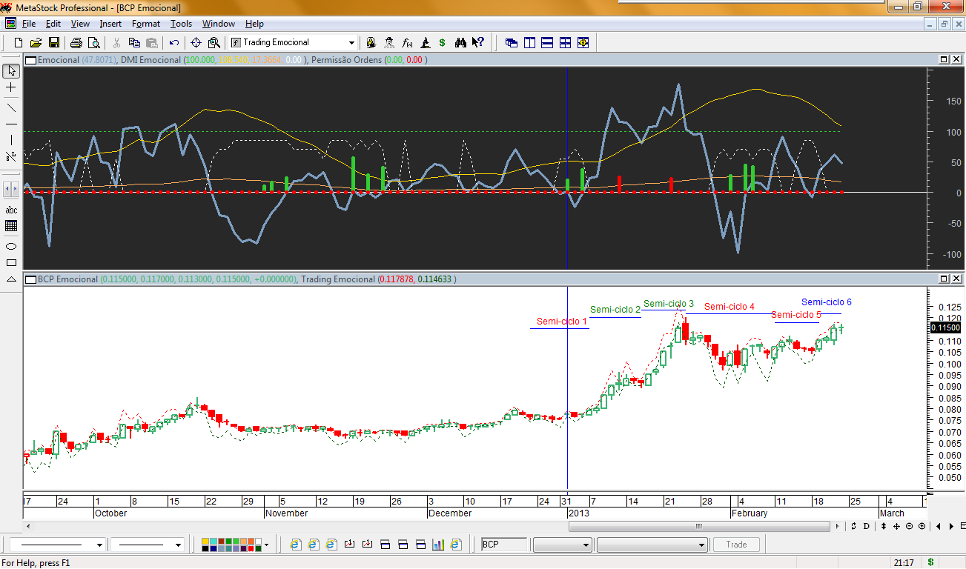Select the rectangle drawing tool
The image size is (966, 569).
11,262
